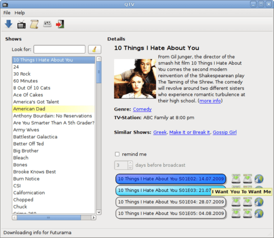Select Anthony Bourdain: No Reservations
This screenshot has height=238, width=274.
tap(54, 116)
